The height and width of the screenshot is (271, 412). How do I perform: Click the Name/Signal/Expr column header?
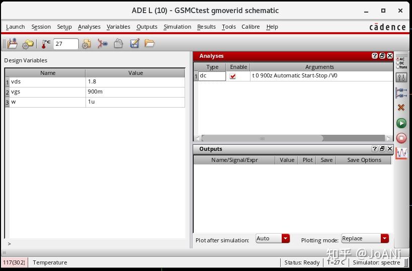[x=234, y=160]
